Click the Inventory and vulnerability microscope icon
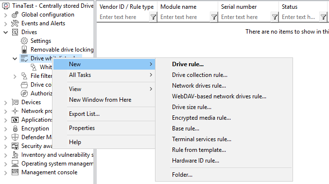The height and width of the screenshot is (184, 329). click(15, 155)
